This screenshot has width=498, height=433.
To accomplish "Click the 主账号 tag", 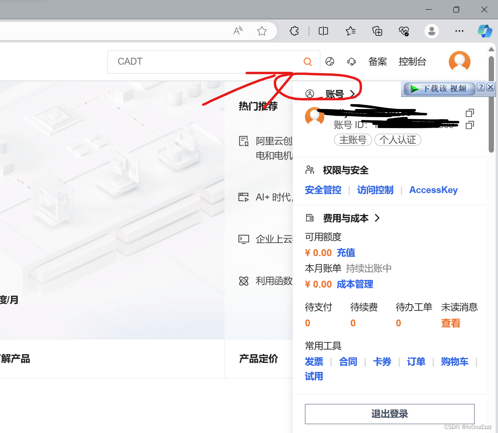I will coord(353,140).
